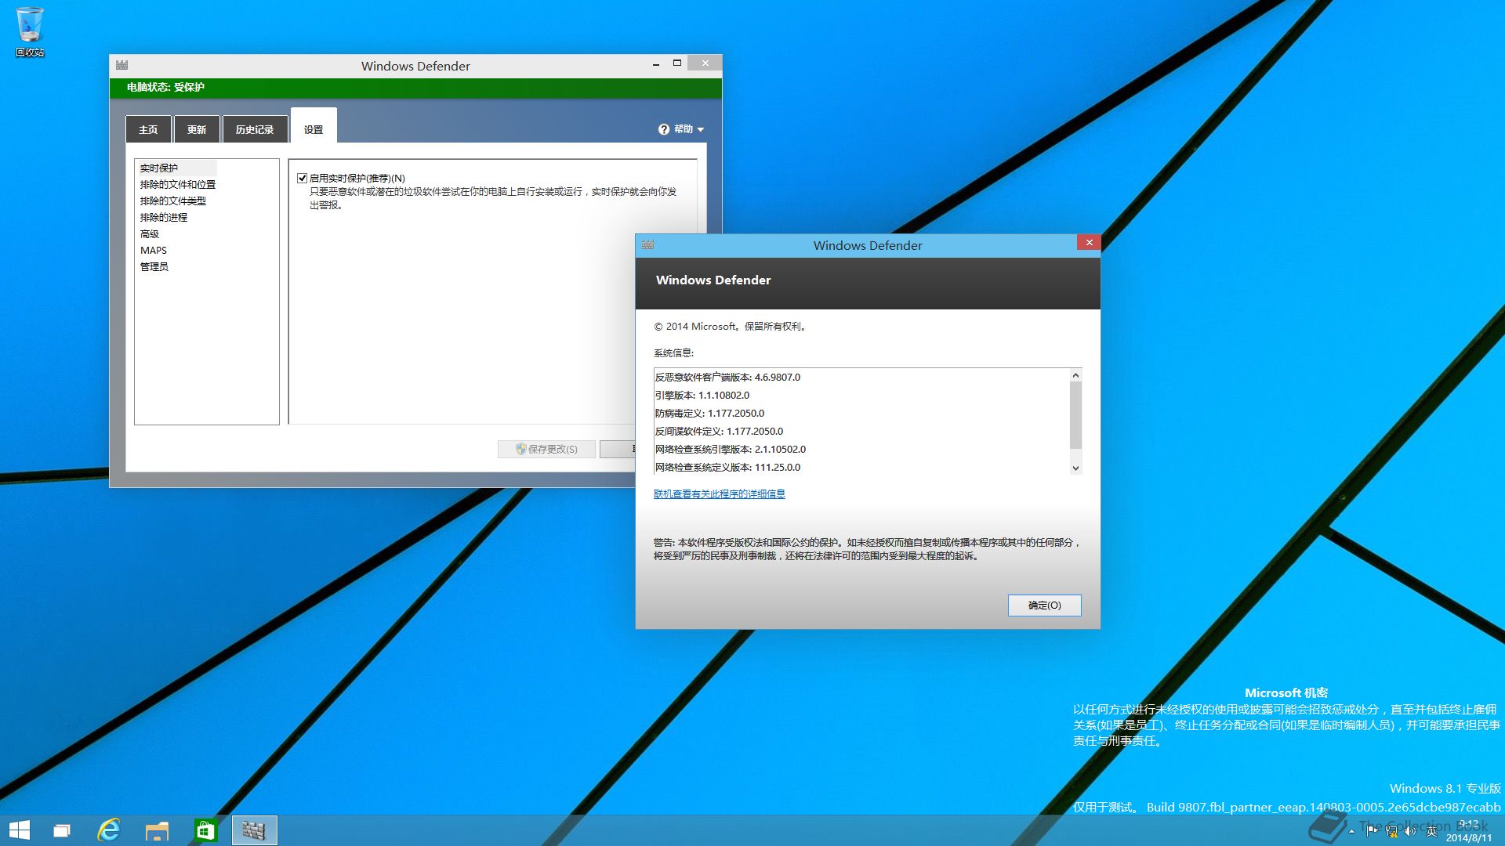Select 实时保护 in the settings list
The height and width of the screenshot is (846, 1505).
pos(177,168)
